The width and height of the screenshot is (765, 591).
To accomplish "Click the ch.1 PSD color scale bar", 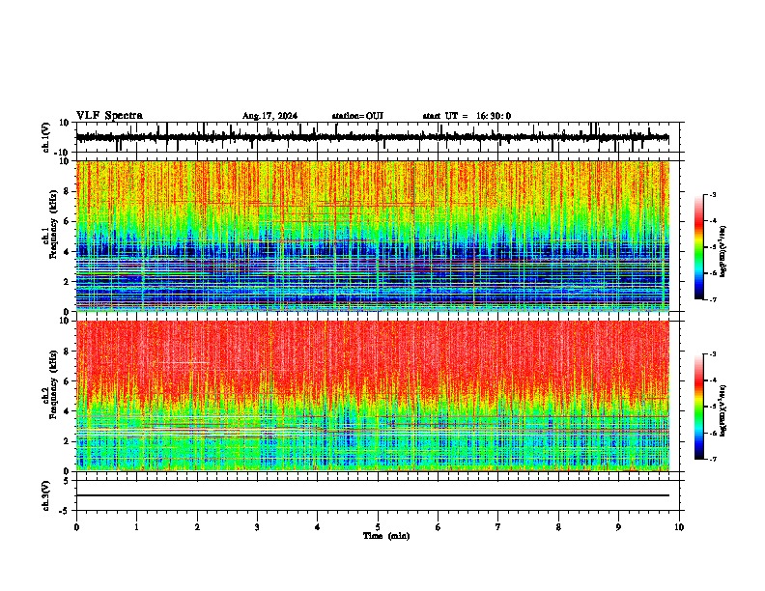I will [699, 247].
